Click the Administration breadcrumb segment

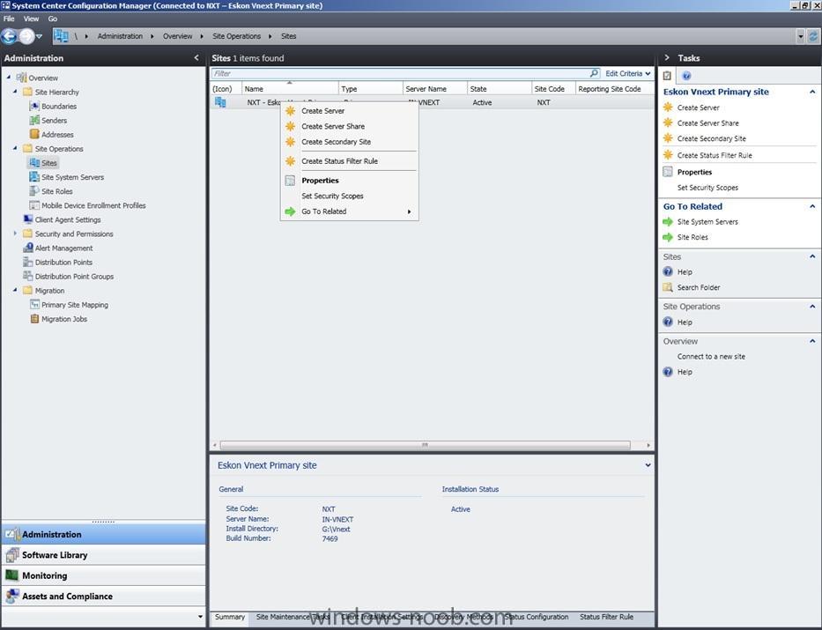120,36
